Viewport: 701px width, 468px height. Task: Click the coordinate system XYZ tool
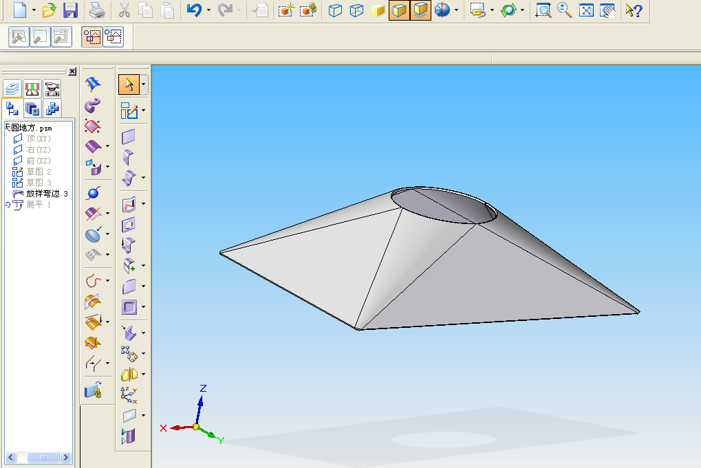[x=129, y=394]
